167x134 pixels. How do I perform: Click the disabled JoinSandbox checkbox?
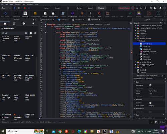click(x=150, y=112)
